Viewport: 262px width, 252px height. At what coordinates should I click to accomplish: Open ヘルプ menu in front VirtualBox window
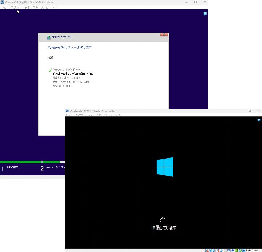(x=117, y=115)
